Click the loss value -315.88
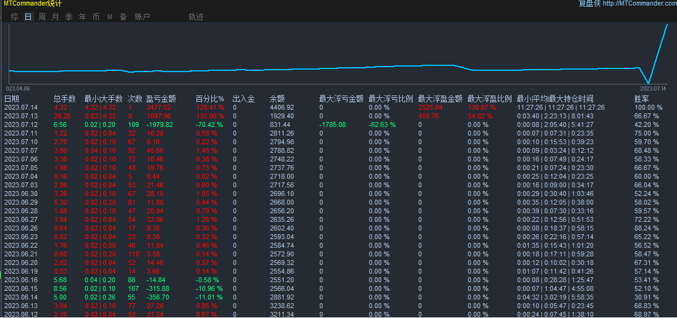Image resolution: width=677 pixels, height=318 pixels. tap(158, 288)
